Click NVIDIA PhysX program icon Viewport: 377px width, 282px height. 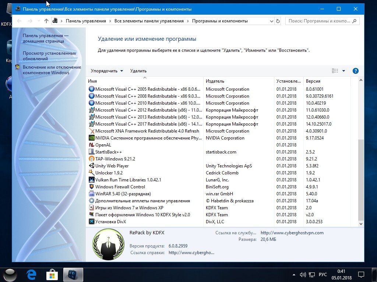[x=92, y=138]
